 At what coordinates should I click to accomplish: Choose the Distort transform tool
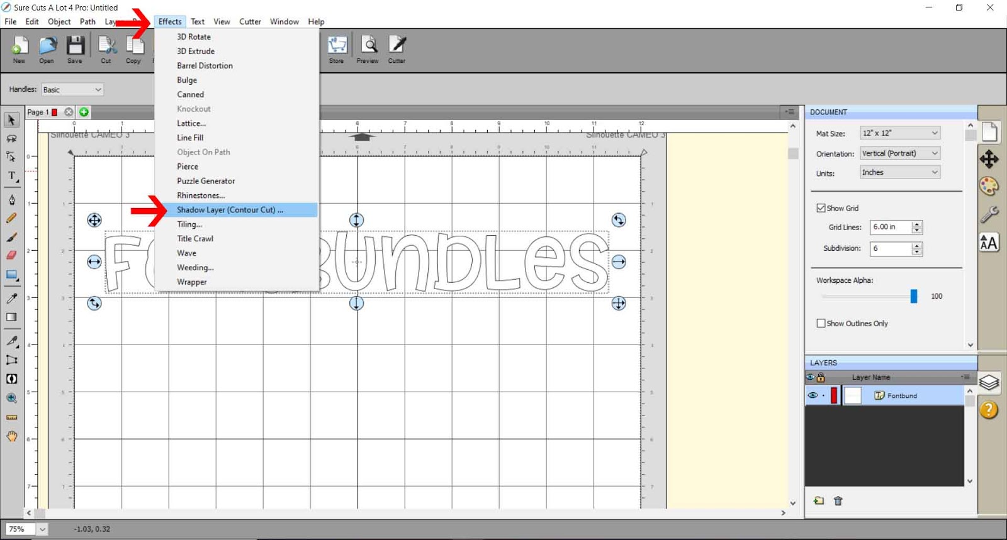pos(11,360)
